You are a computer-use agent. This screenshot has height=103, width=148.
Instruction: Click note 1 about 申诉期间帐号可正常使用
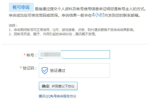tap(72, 30)
